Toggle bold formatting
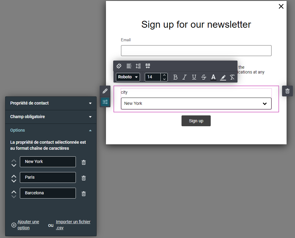 pos(175,77)
